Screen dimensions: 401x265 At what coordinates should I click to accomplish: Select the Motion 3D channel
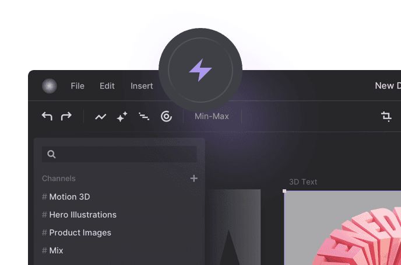click(69, 197)
